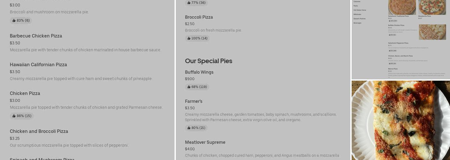Select Pasta in the category sidebar
This screenshot has width=450, height=160.
355,6
